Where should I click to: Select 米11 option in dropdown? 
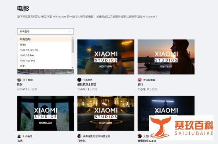[44, 66]
